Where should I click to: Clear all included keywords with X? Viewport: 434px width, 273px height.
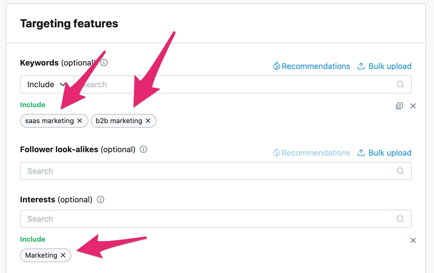(x=413, y=106)
